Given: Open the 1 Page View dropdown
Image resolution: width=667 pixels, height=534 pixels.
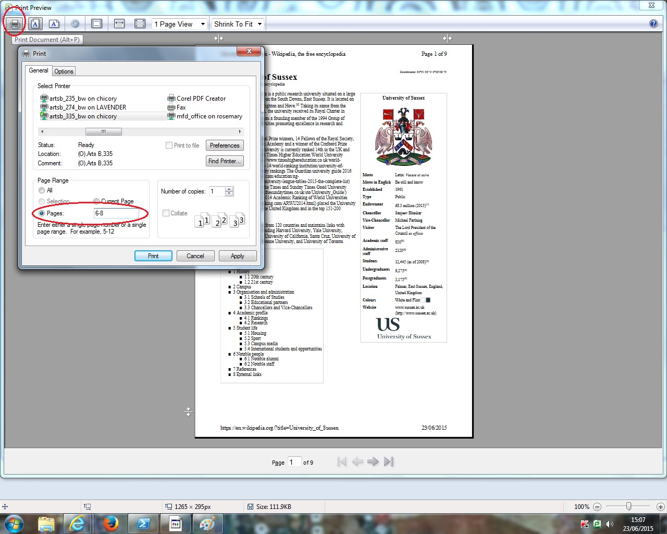Looking at the screenshot, I should point(179,24).
